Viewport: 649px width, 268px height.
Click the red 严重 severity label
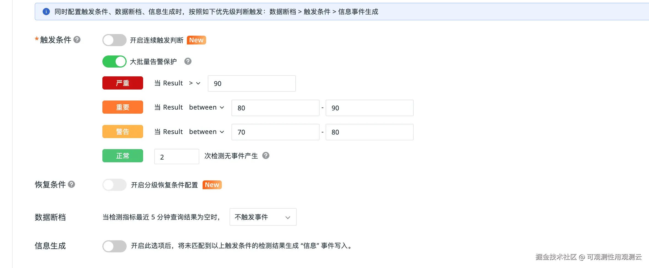tap(123, 83)
